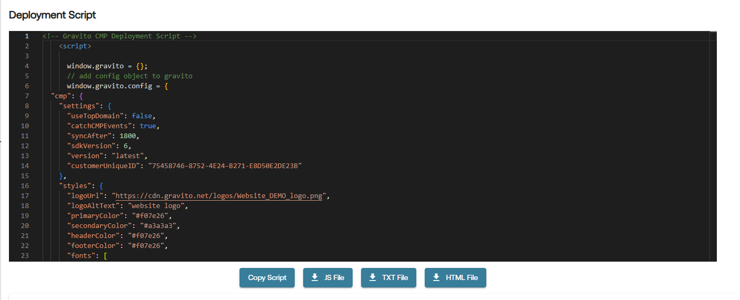The width and height of the screenshot is (740, 300).
Task: Select line number 16 in the editor
Action: (26, 186)
